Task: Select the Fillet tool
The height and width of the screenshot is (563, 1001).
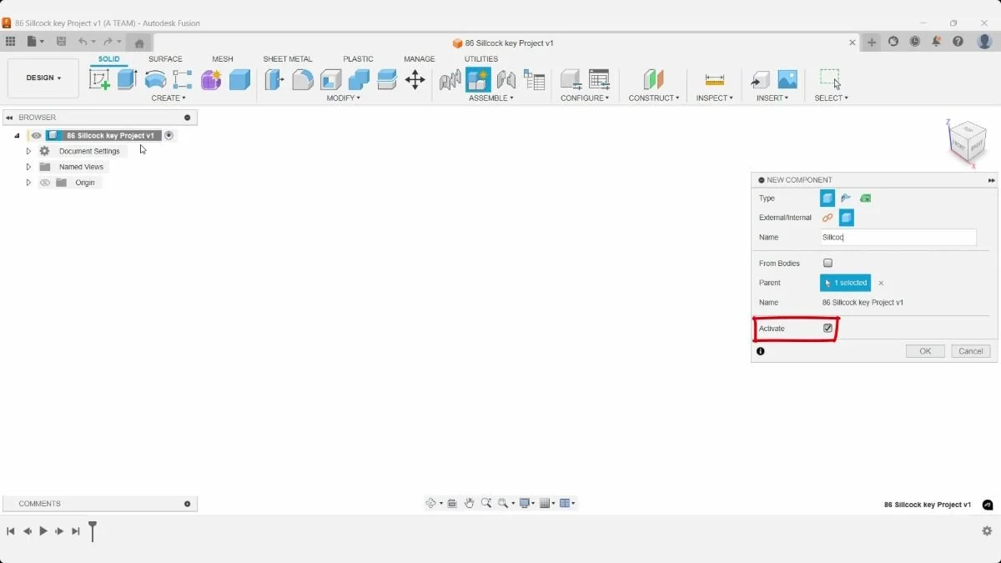Action: [x=303, y=79]
